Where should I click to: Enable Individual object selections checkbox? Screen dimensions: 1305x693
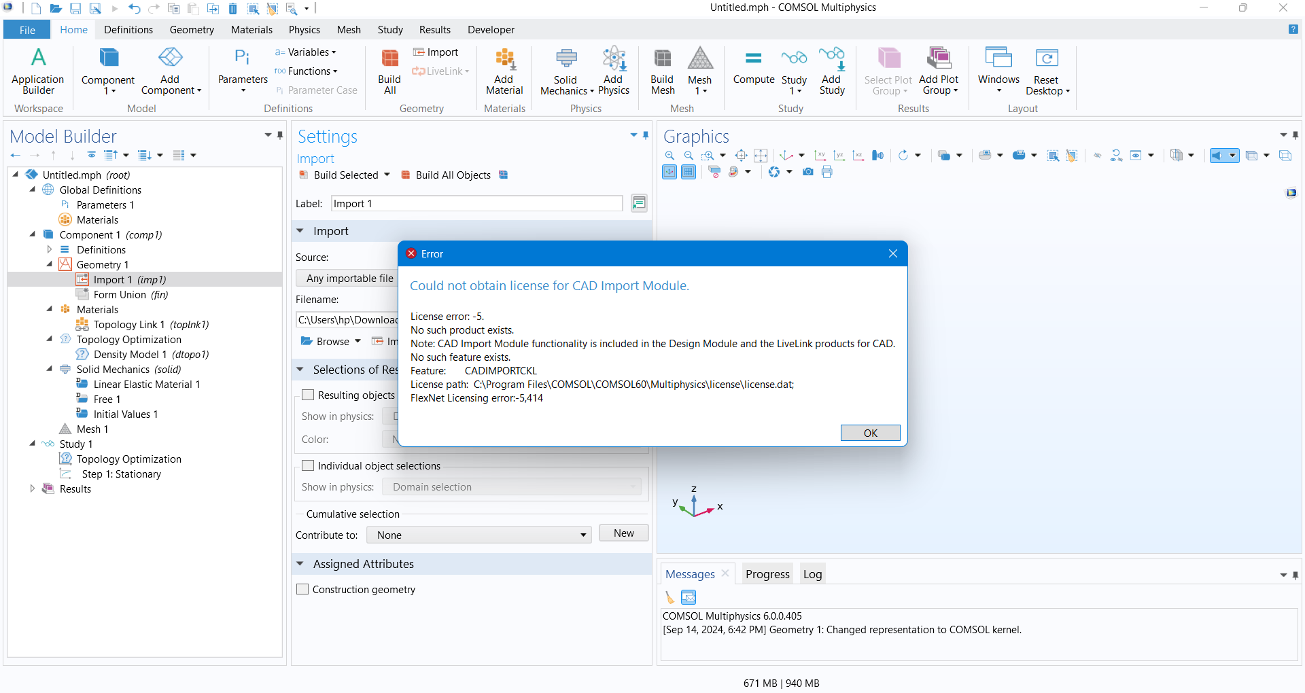click(x=308, y=465)
